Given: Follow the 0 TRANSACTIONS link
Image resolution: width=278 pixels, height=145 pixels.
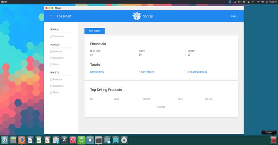Looking at the screenshot, I should (197, 72).
